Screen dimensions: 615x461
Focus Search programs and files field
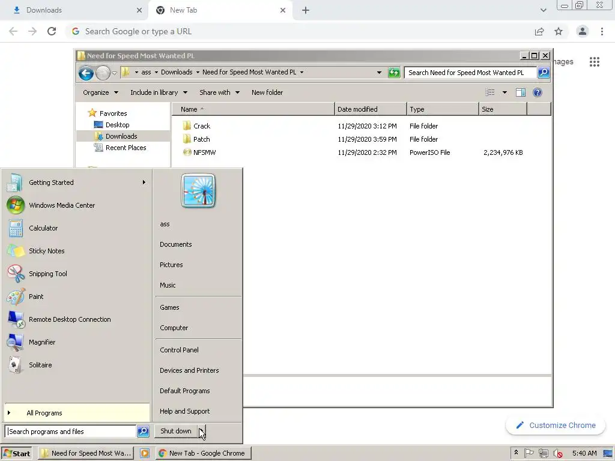pyautogui.click(x=71, y=431)
